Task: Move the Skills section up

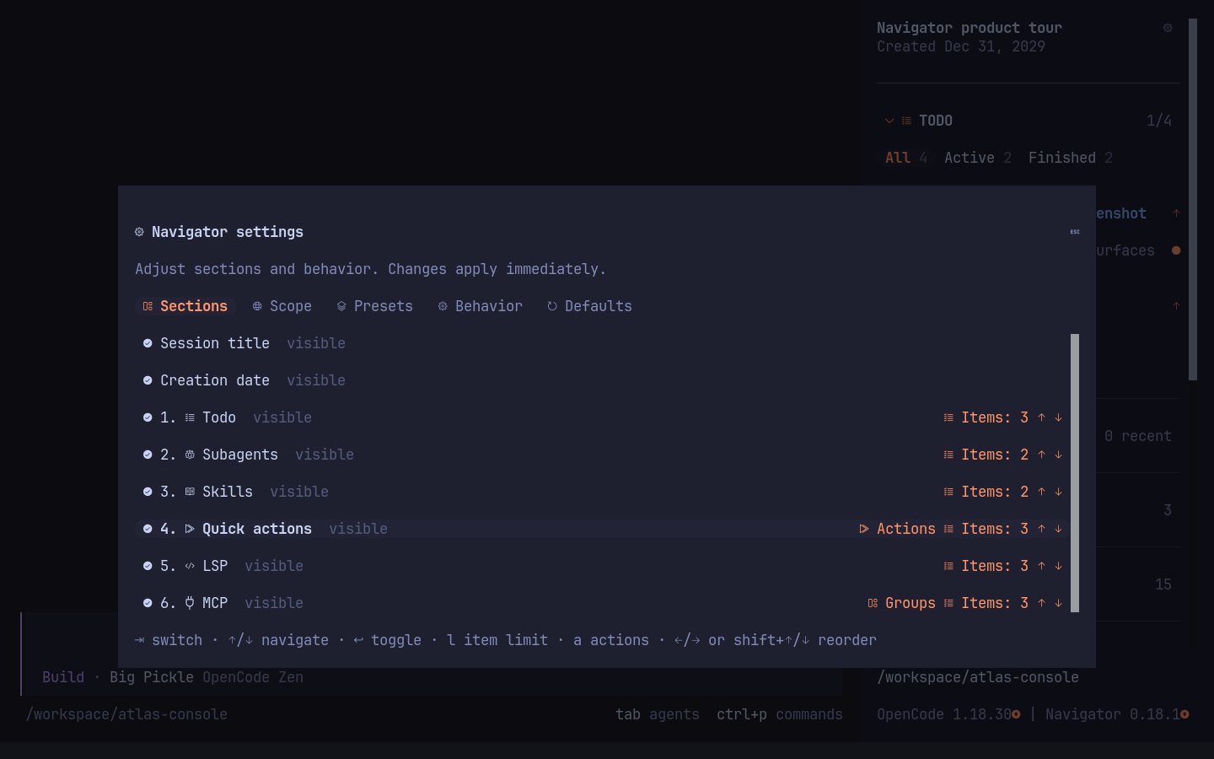Action: [1041, 492]
